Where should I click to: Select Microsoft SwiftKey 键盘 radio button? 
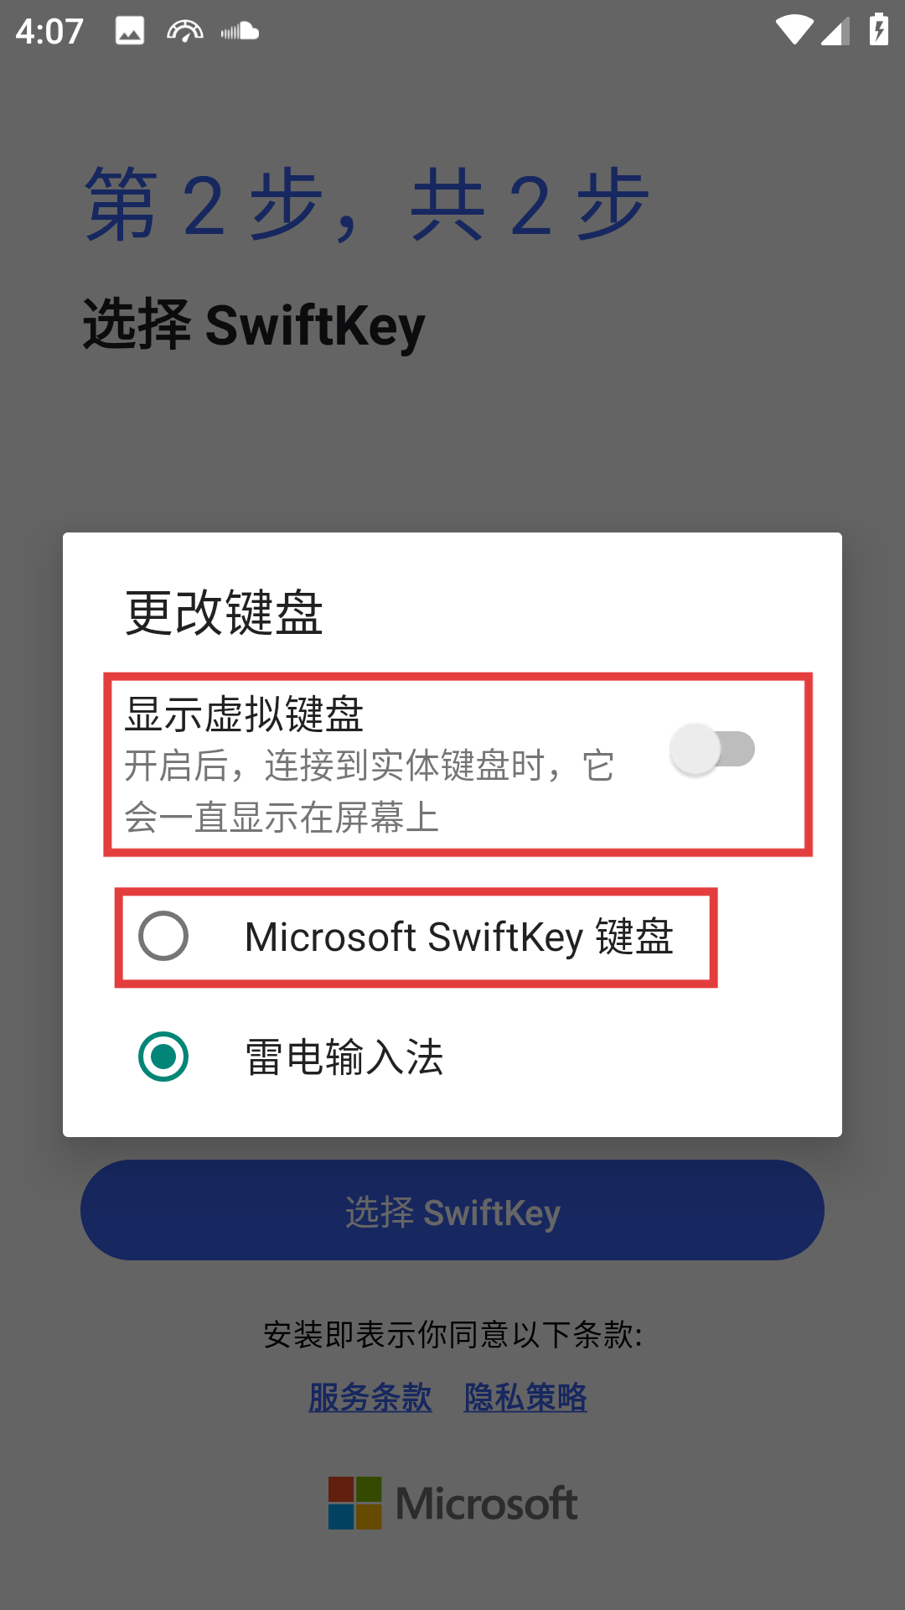click(163, 936)
